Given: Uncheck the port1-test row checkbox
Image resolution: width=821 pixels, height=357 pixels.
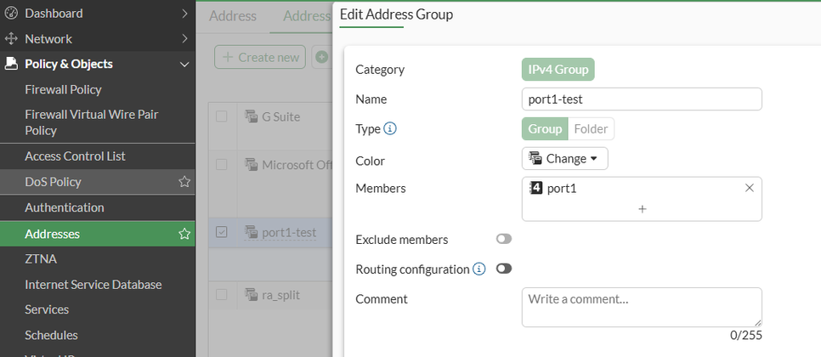Looking at the screenshot, I should pyautogui.click(x=222, y=232).
